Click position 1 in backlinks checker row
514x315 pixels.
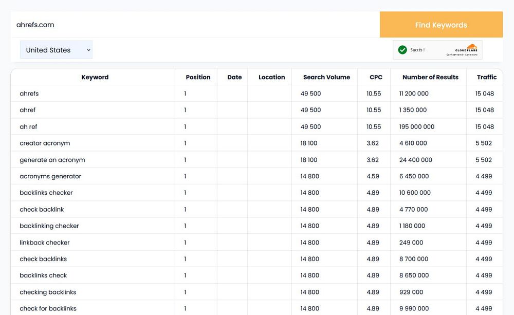(x=185, y=192)
